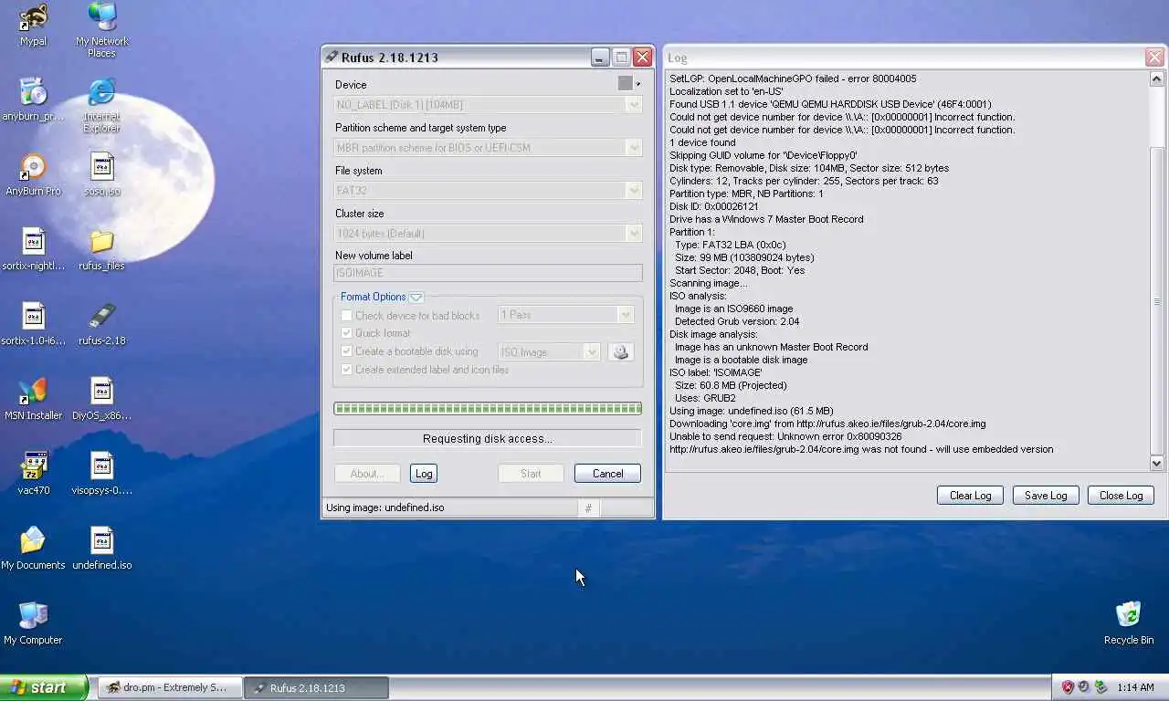Collapse the Format Options advanced arrow

[416, 297]
